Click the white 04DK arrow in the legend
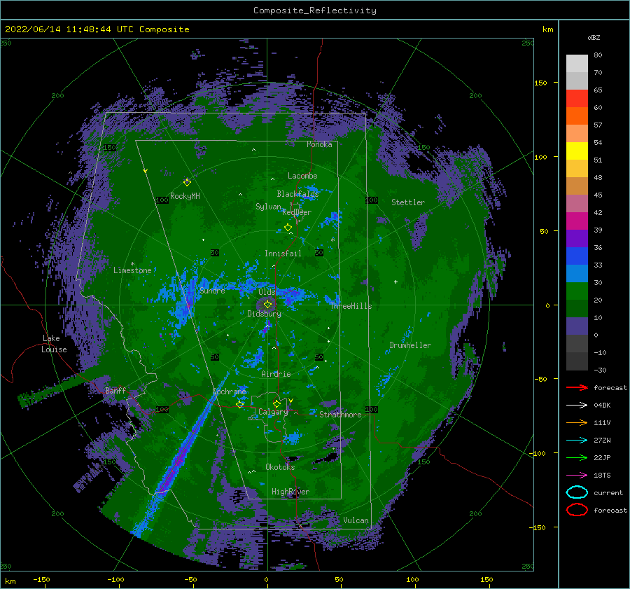Image resolution: width=630 pixels, height=589 pixels. click(x=577, y=405)
